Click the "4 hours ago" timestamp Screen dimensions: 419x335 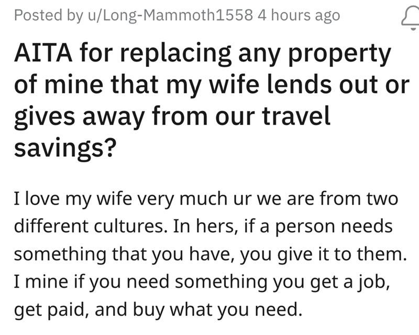299,16
